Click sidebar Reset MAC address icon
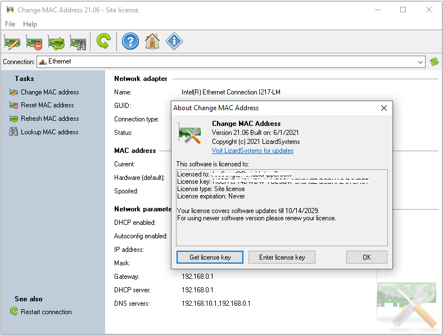This screenshot has width=443, height=335. (13, 105)
